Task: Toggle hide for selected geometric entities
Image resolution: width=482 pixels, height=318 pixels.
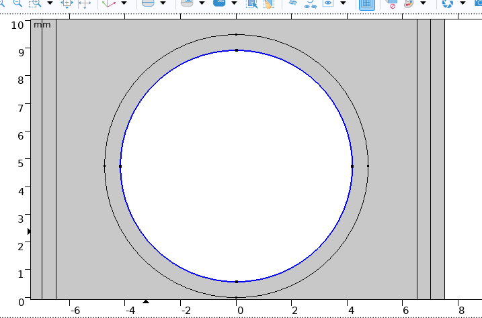Action: point(292,3)
